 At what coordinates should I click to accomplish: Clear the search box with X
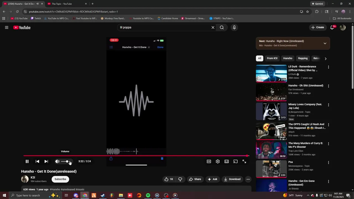click(x=213, y=28)
